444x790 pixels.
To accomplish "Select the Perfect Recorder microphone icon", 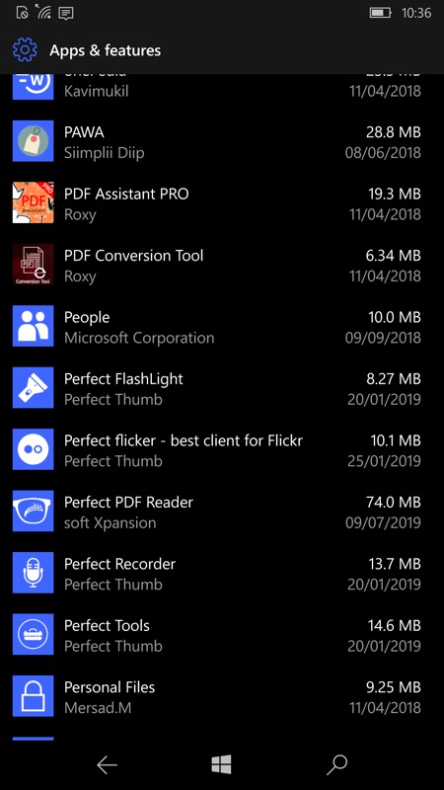I will [33, 573].
